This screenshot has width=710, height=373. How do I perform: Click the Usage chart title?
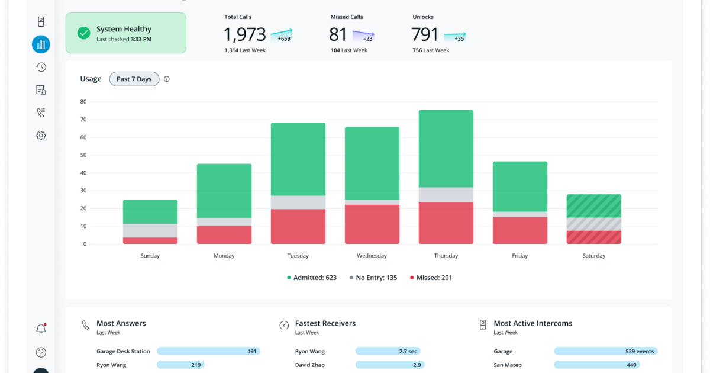91,79
